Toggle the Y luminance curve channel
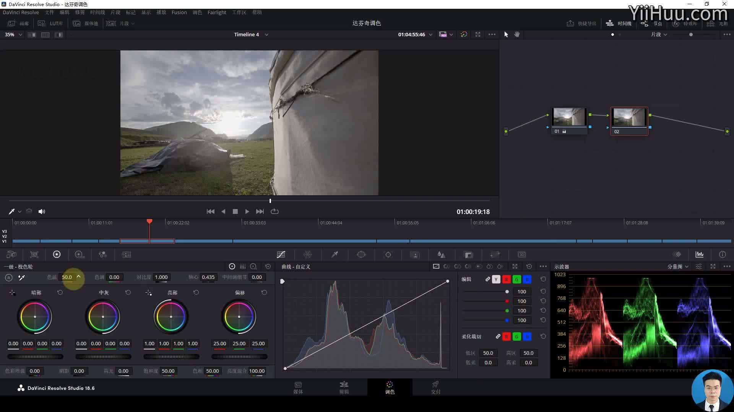 point(496,279)
